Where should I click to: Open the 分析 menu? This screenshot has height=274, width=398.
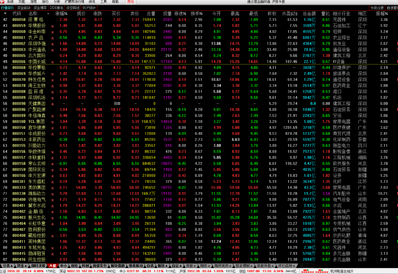(57, 1)
